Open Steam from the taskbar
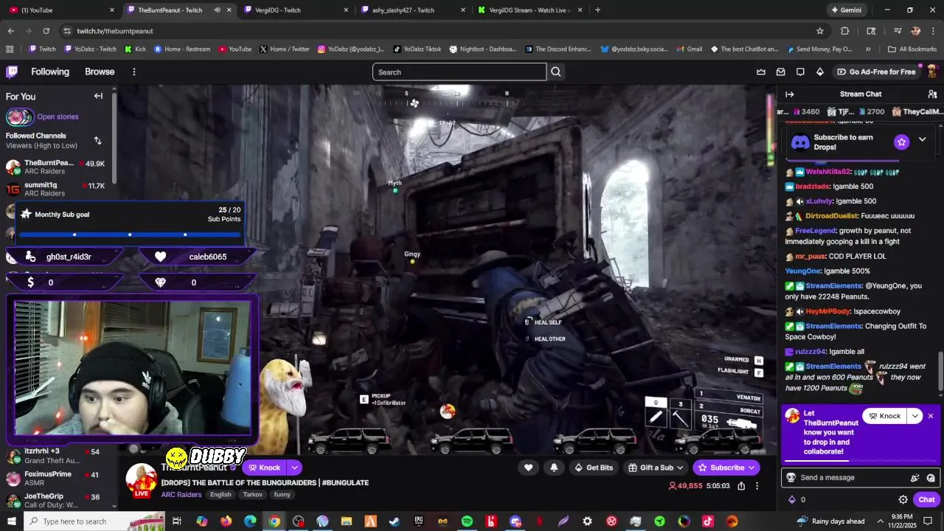The height and width of the screenshot is (531, 944). pyautogui.click(x=395, y=521)
